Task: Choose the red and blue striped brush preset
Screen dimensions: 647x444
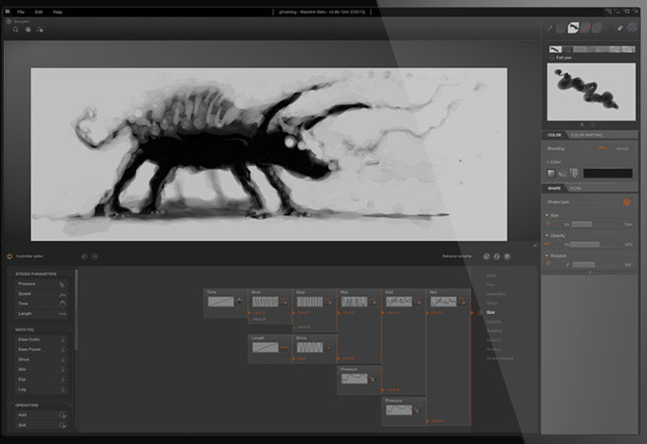Action: pyautogui.click(x=585, y=28)
